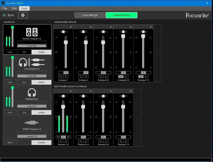Viewport: 213px width, 162px height.
Task: Open the Help menu
Action: [x=24, y=8]
